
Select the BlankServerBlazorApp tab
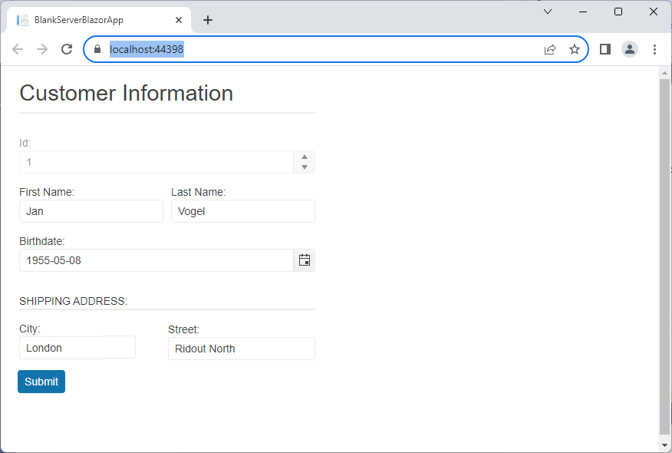pos(99,20)
